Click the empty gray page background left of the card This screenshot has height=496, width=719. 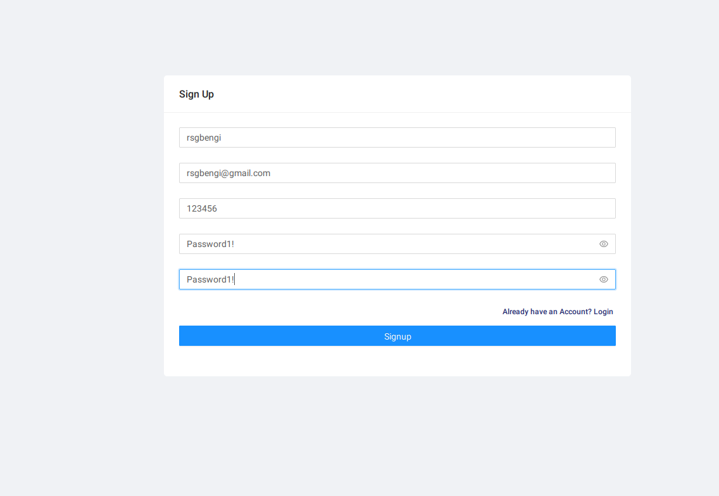click(x=82, y=253)
